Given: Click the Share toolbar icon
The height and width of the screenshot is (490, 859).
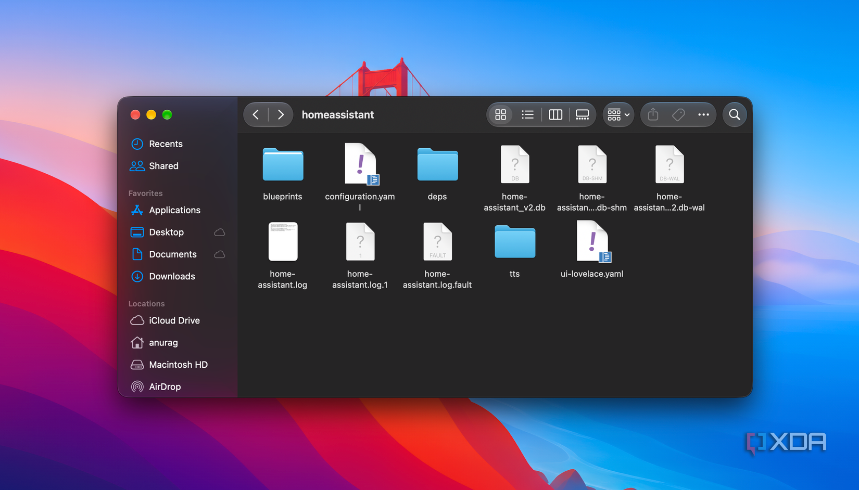Looking at the screenshot, I should (653, 114).
